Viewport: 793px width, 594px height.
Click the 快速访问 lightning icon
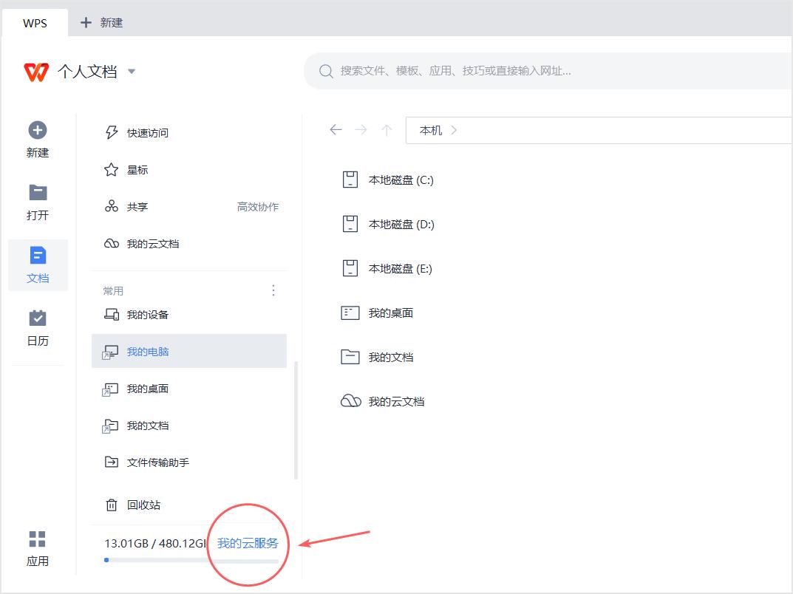[112, 132]
